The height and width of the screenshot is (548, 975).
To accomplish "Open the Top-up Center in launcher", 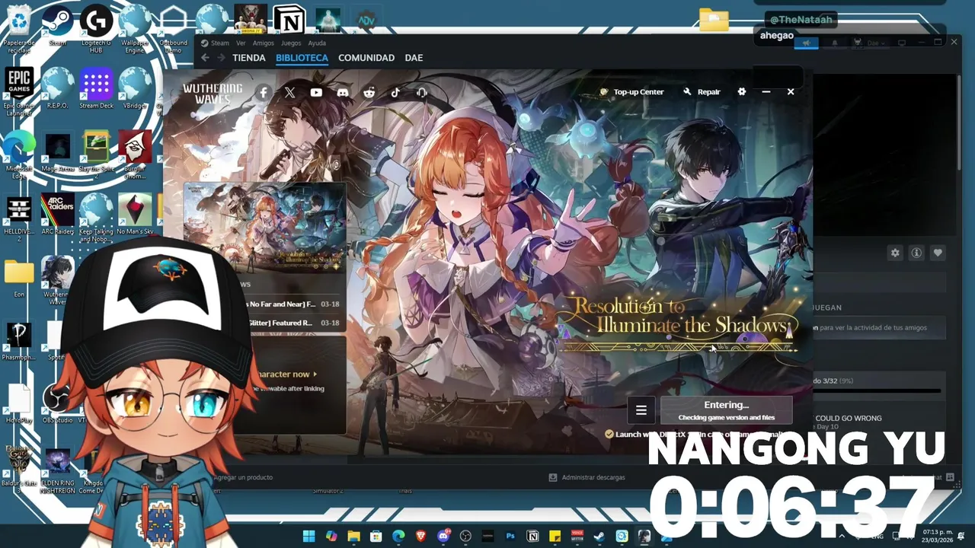I will (x=631, y=92).
